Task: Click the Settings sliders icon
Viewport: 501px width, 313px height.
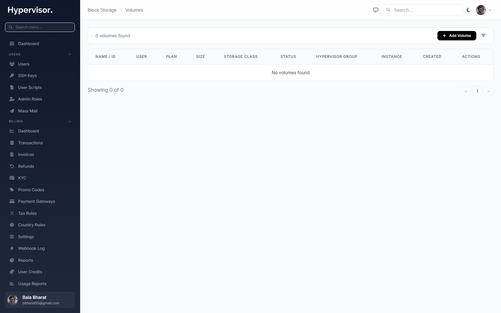Action: pyautogui.click(x=12, y=237)
